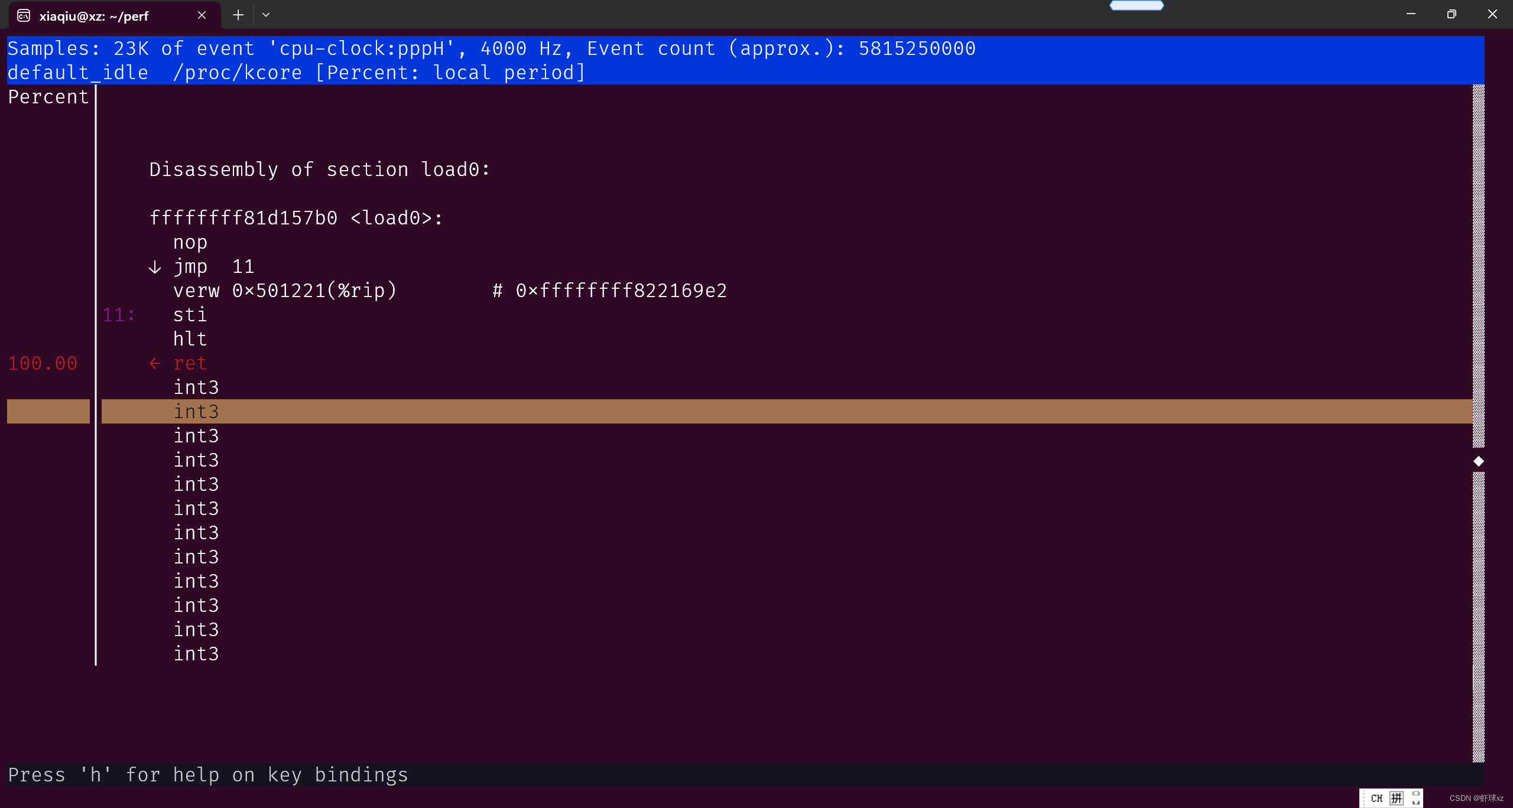Close the xiaqiu@xz: ~/perf tab
Image resolution: width=1513 pixels, height=808 pixels.
202,15
